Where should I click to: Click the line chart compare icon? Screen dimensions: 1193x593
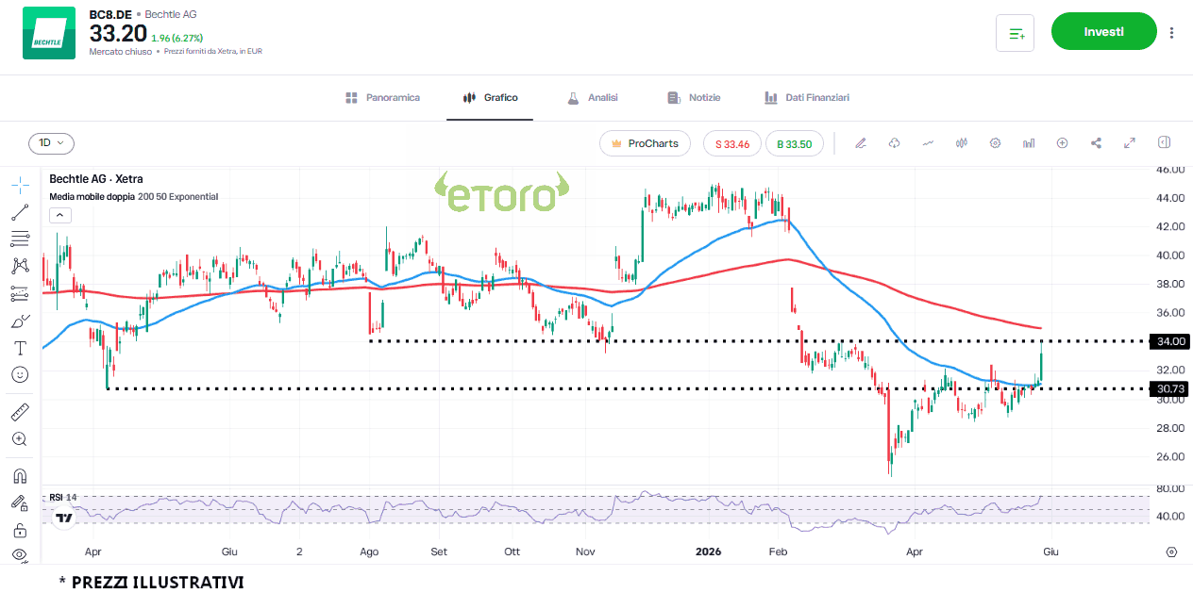(x=928, y=143)
